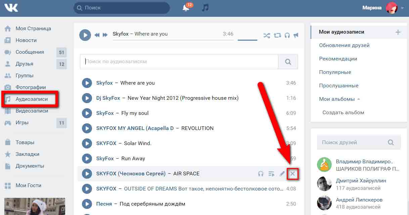
Task: Switch to Обновления друзей
Action: click(344, 45)
